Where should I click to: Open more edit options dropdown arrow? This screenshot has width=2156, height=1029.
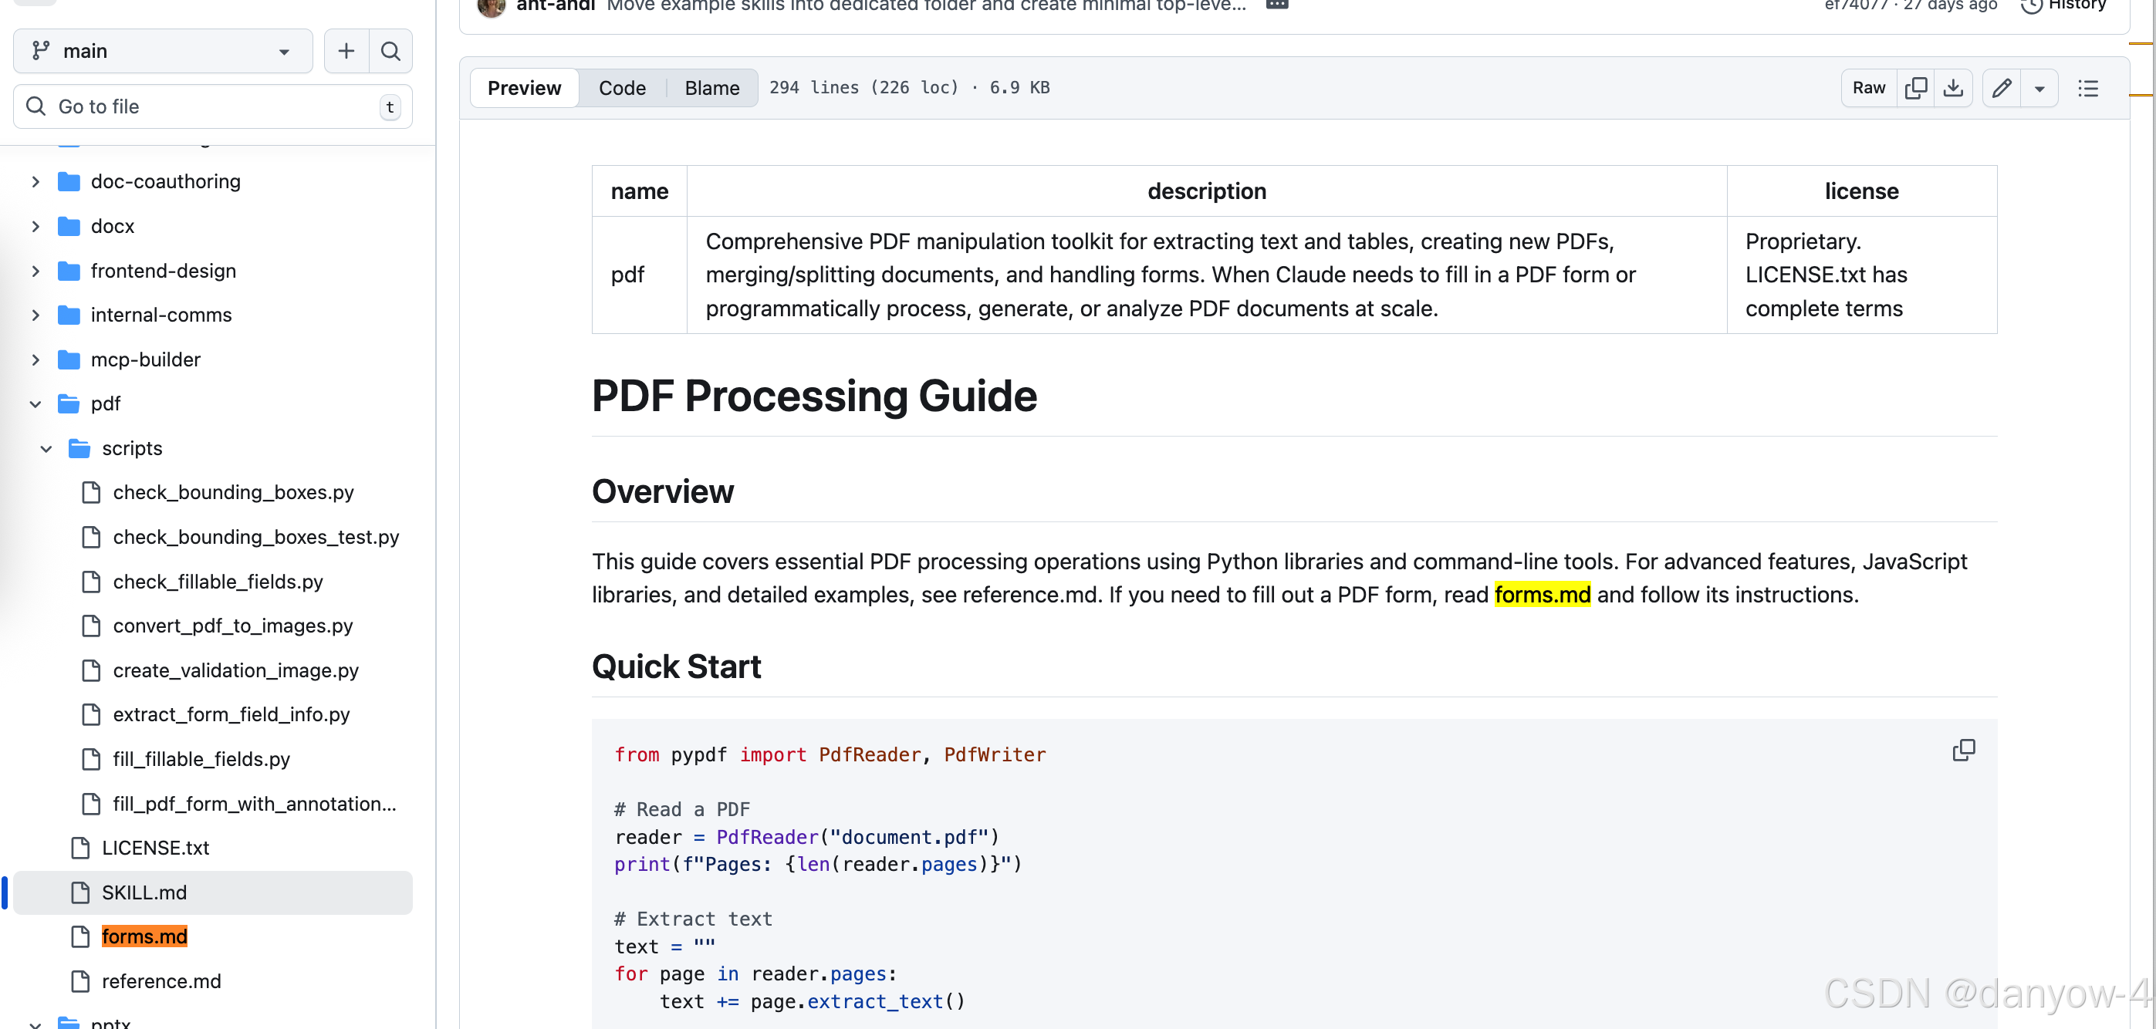tap(2039, 88)
